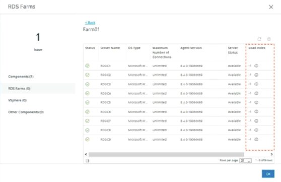Viewport: 281px width, 182px height.
Task: Click the RDSIC7 server name cell
Action: [x=105, y=121]
